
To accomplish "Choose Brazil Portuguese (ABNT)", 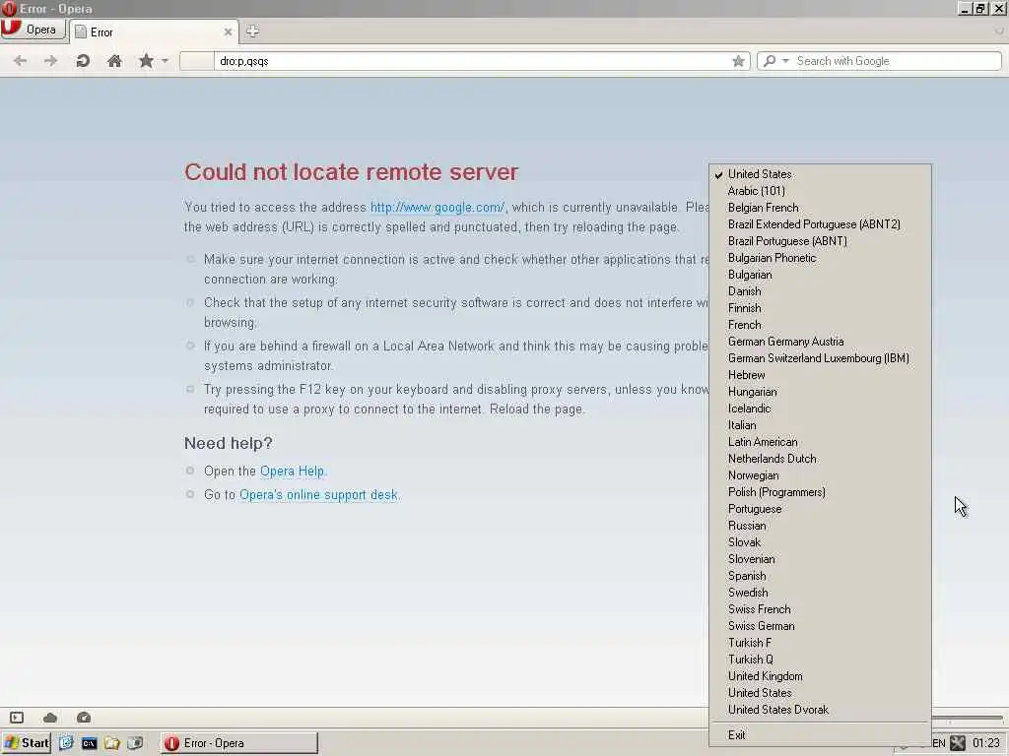I will [821, 241].
